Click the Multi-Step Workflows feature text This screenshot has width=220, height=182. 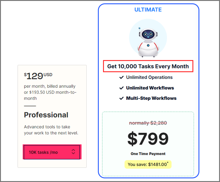coord(151,98)
